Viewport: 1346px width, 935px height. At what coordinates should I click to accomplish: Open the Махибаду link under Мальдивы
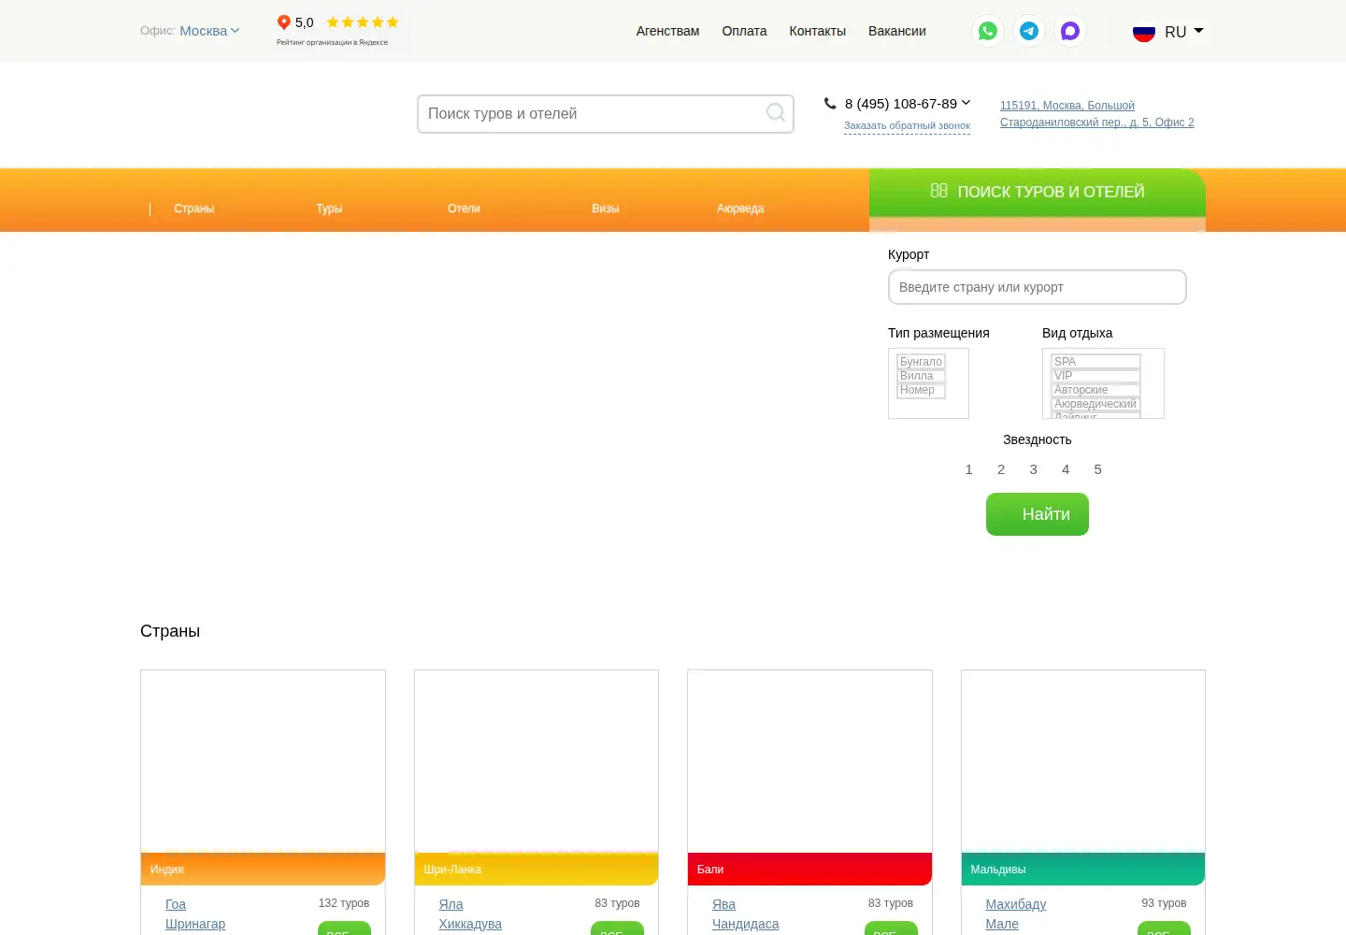tap(1016, 904)
